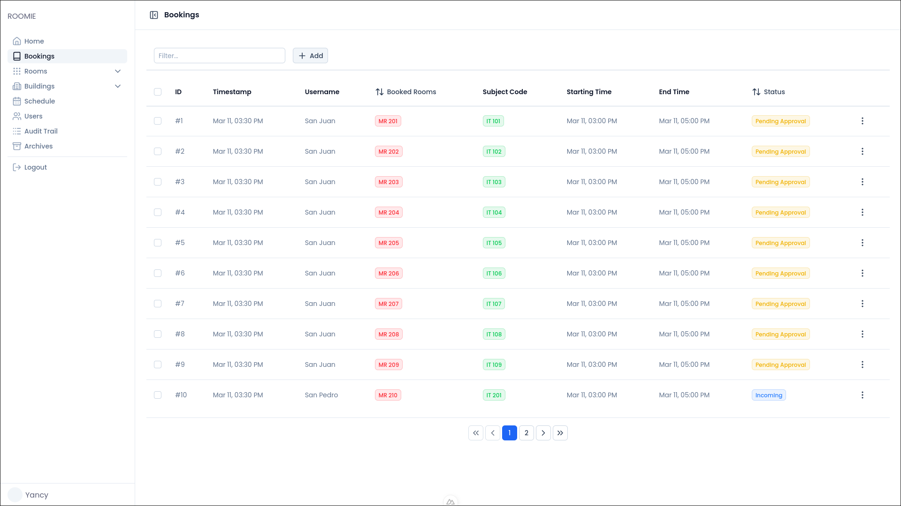The image size is (901, 506).
Task: Expand the Rooms submenu chevron
Action: click(118, 71)
